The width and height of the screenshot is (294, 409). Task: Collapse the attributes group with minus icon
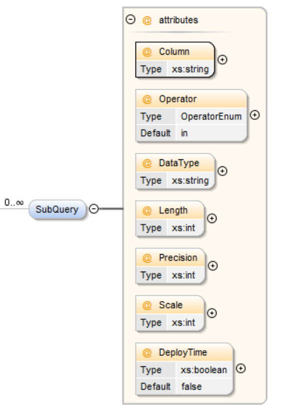130,20
